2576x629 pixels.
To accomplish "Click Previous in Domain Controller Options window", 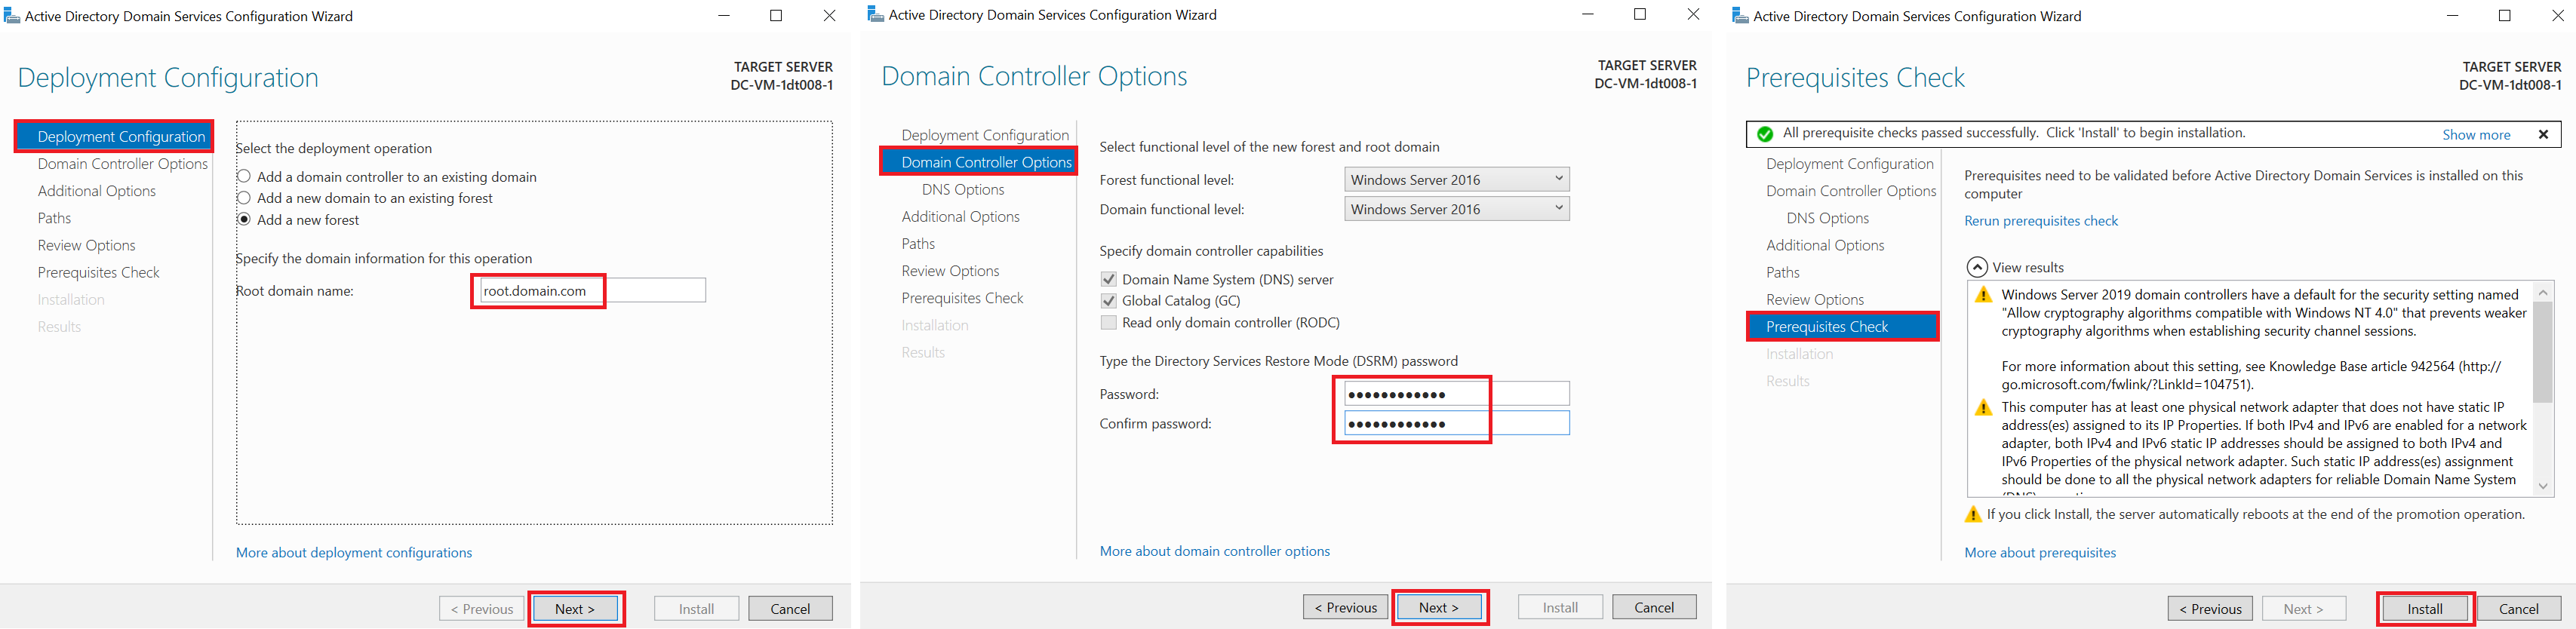I will (x=1345, y=607).
